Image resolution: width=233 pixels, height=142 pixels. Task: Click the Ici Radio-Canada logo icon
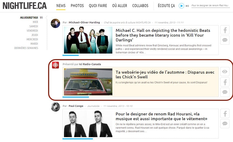(x=55, y=65)
